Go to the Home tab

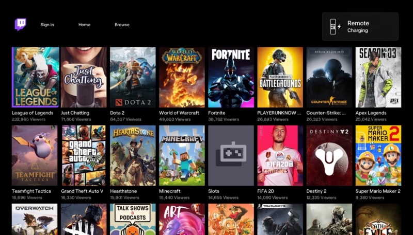click(x=84, y=25)
